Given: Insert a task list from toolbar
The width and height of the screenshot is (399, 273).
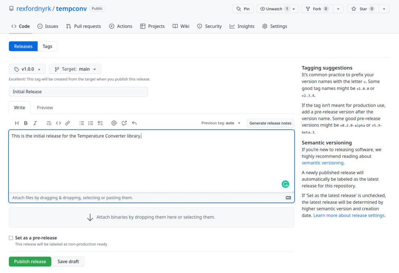Looking at the screenshot, I should coord(100,123).
